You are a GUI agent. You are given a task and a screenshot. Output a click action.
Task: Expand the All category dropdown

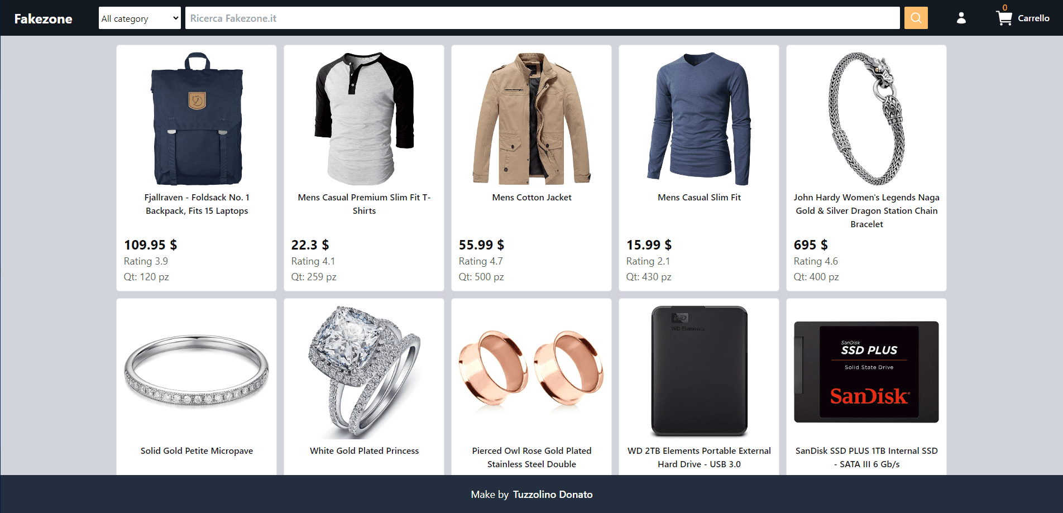click(140, 18)
